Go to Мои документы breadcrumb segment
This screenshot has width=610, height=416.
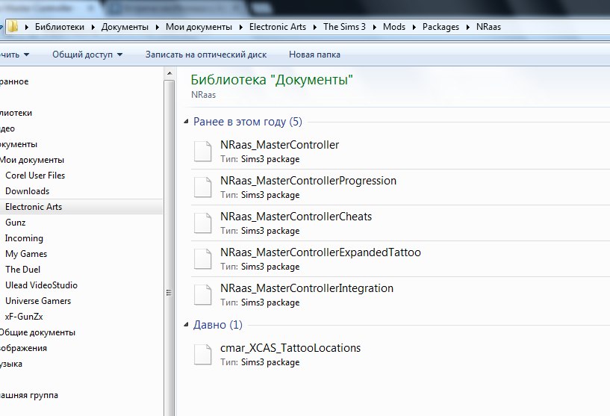coord(199,27)
